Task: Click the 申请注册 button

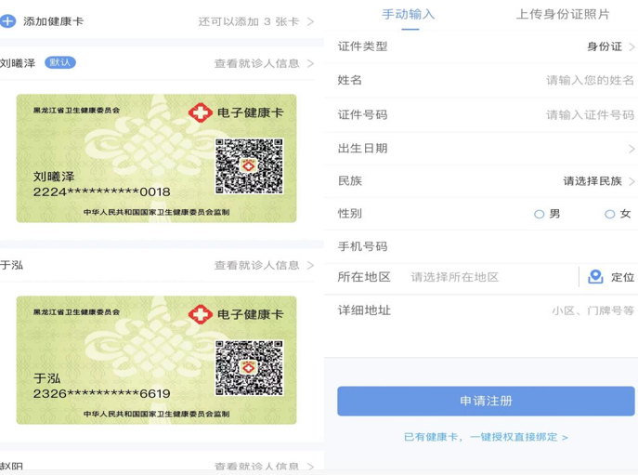Action: 486,401
